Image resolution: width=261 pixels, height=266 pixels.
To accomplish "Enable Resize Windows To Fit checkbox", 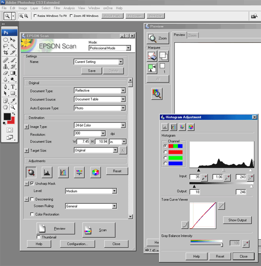I will point(35,16).
